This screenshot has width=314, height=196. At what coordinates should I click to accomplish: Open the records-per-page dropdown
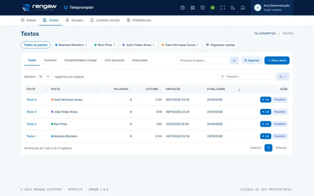pyautogui.click(x=45, y=77)
